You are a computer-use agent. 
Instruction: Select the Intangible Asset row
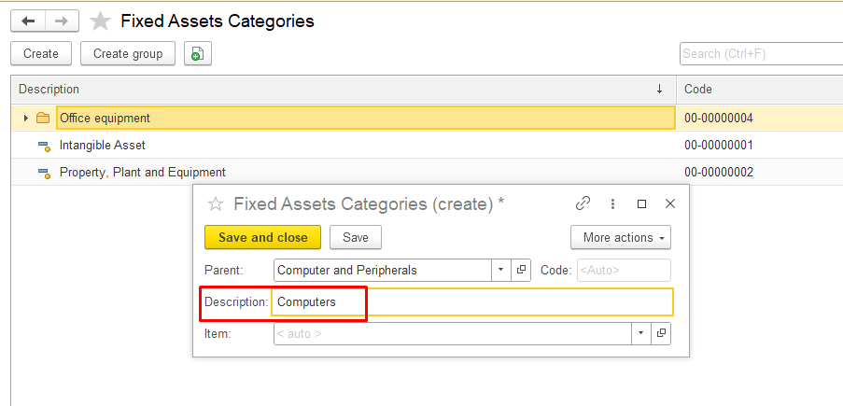103,146
